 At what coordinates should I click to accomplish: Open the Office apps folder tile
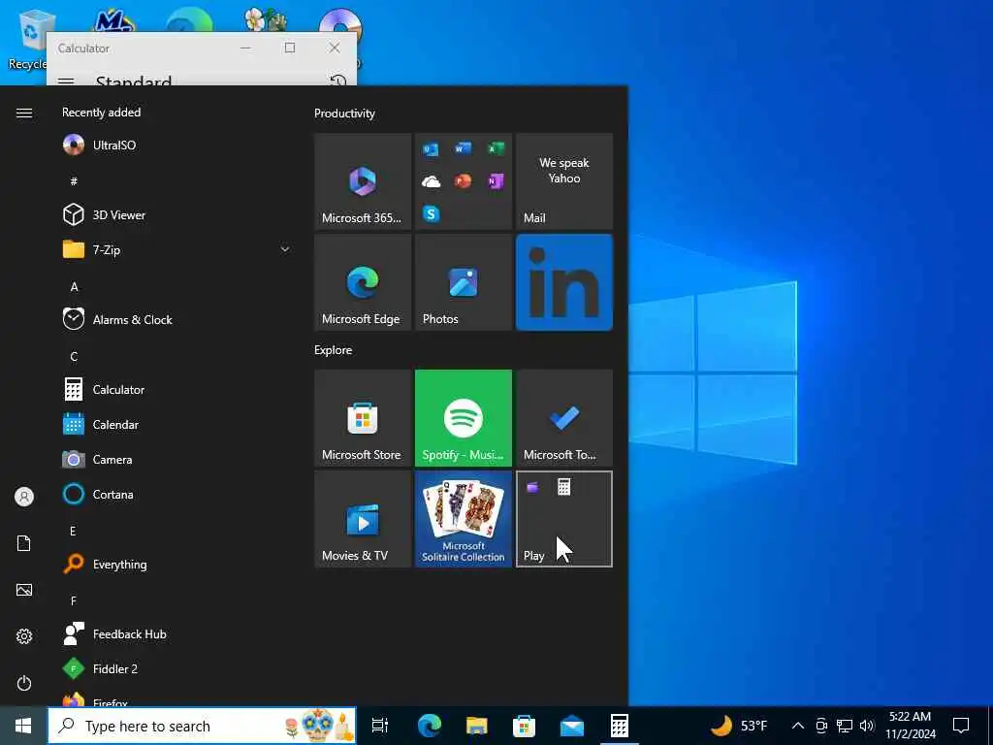pos(463,181)
